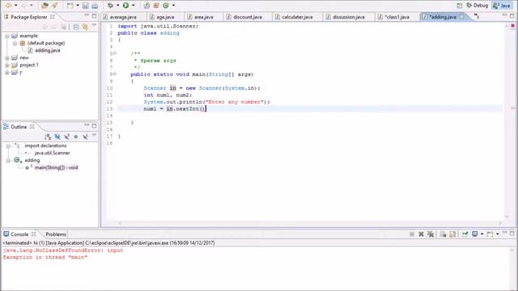This screenshot has height=291, width=518.
Task: Click the green Run button
Action: pos(126,6)
